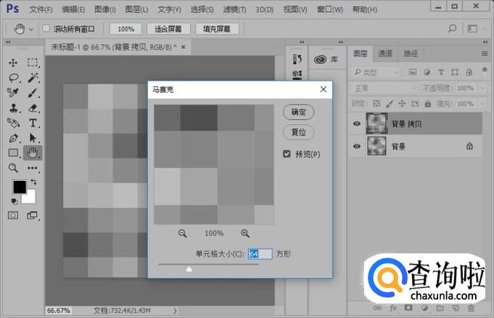Select the Magic Wand tool
The width and height of the screenshot is (494, 318).
pyautogui.click(x=33, y=78)
